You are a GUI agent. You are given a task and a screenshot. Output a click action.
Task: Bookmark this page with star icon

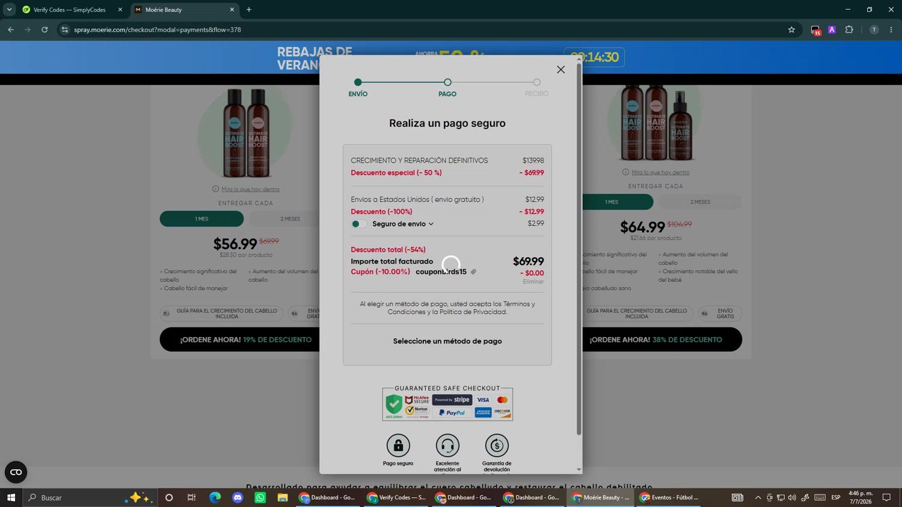[791, 29]
